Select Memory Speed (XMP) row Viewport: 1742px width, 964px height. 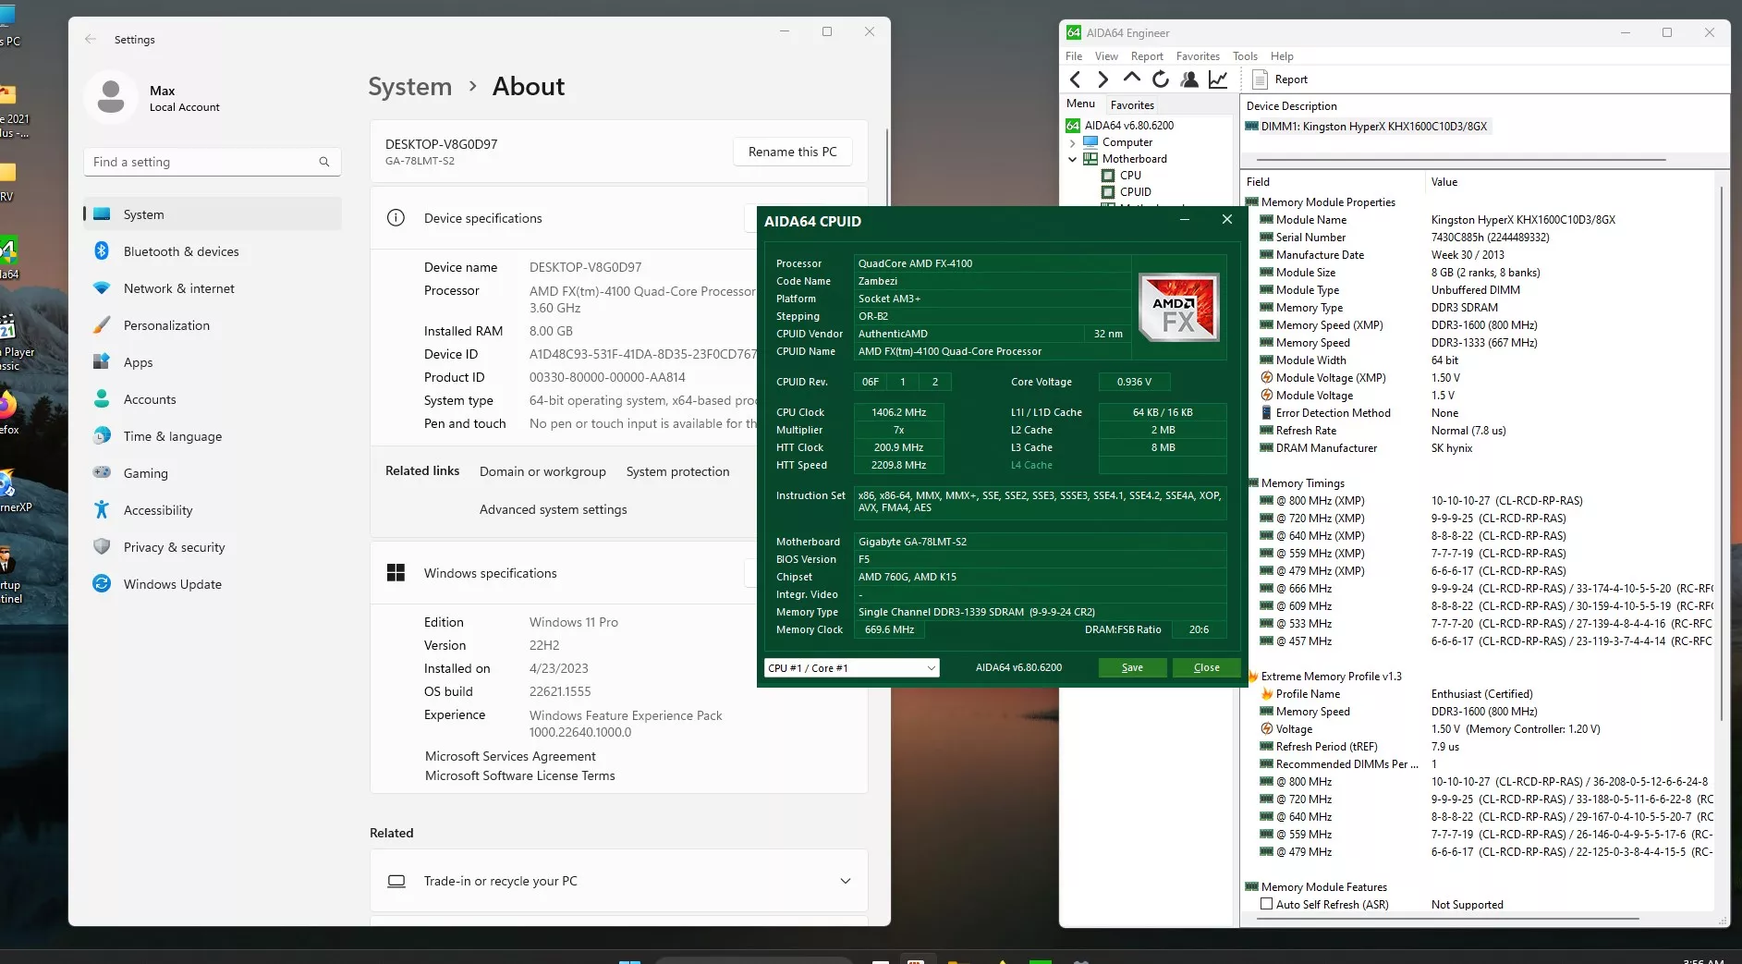tap(1479, 325)
